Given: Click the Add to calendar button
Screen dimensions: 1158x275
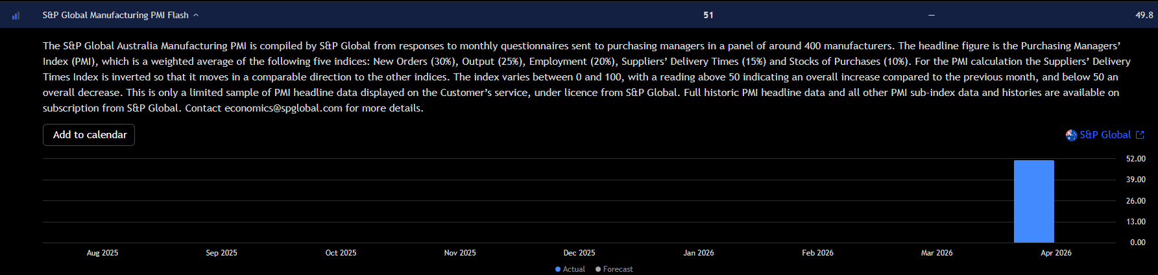Looking at the screenshot, I should click(89, 135).
